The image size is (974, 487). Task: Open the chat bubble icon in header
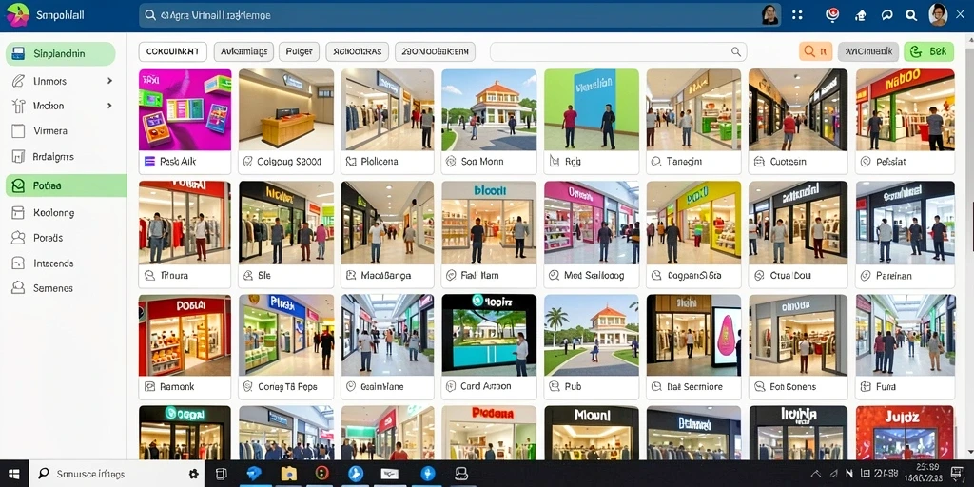click(x=887, y=15)
